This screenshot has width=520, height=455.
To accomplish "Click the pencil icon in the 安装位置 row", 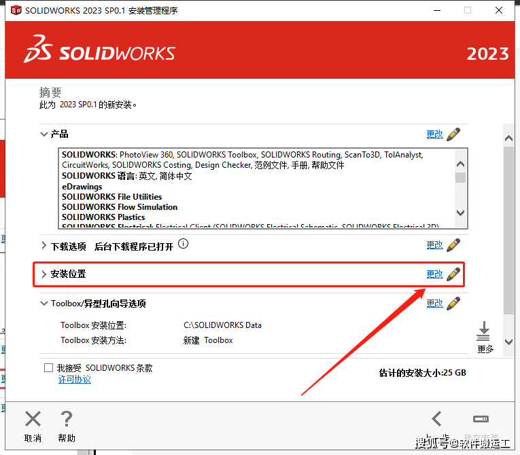I will click(x=453, y=274).
